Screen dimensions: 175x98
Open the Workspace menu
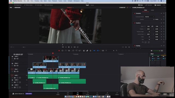click(77, 1)
